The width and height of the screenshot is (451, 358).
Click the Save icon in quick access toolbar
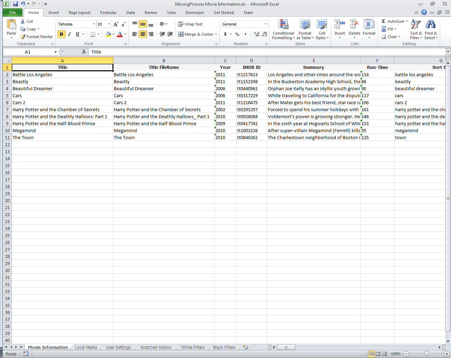click(15, 4)
